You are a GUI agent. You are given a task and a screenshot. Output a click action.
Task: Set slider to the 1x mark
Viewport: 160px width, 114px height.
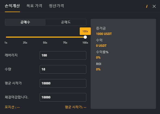coord(6,42)
